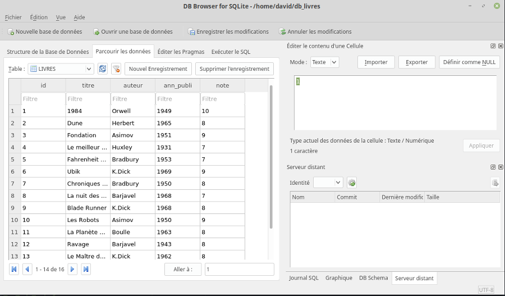This screenshot has height=296, width=505.
Task: Click the clear all filters icon
Action: click(x=116, y=69)
